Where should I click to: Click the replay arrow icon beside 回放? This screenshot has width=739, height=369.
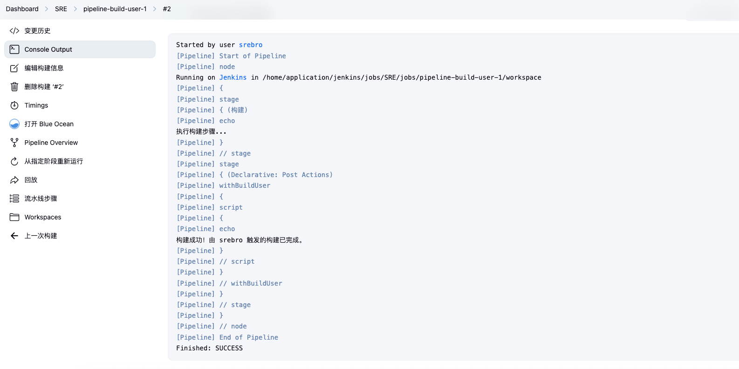(x=14, y=180)
